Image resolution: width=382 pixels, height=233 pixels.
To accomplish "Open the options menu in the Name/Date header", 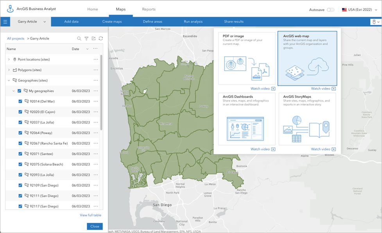I will coord(95,49).
